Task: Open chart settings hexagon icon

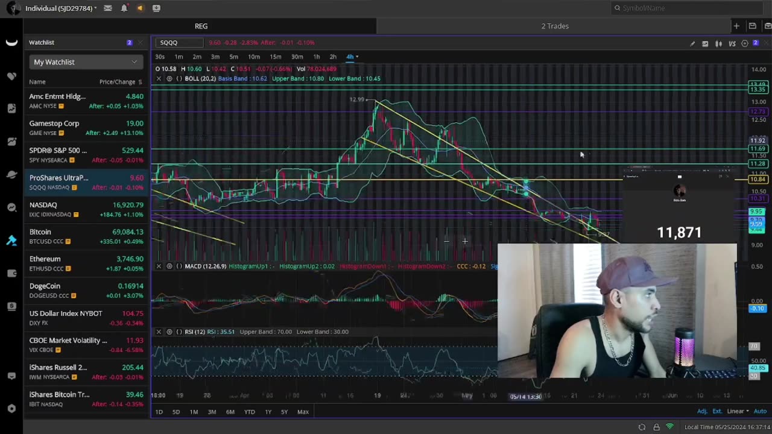Action: [x=745, y=43]
